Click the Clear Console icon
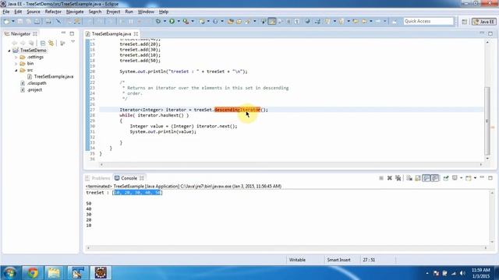This screenshot has width=499, height=280. (409, 178)
